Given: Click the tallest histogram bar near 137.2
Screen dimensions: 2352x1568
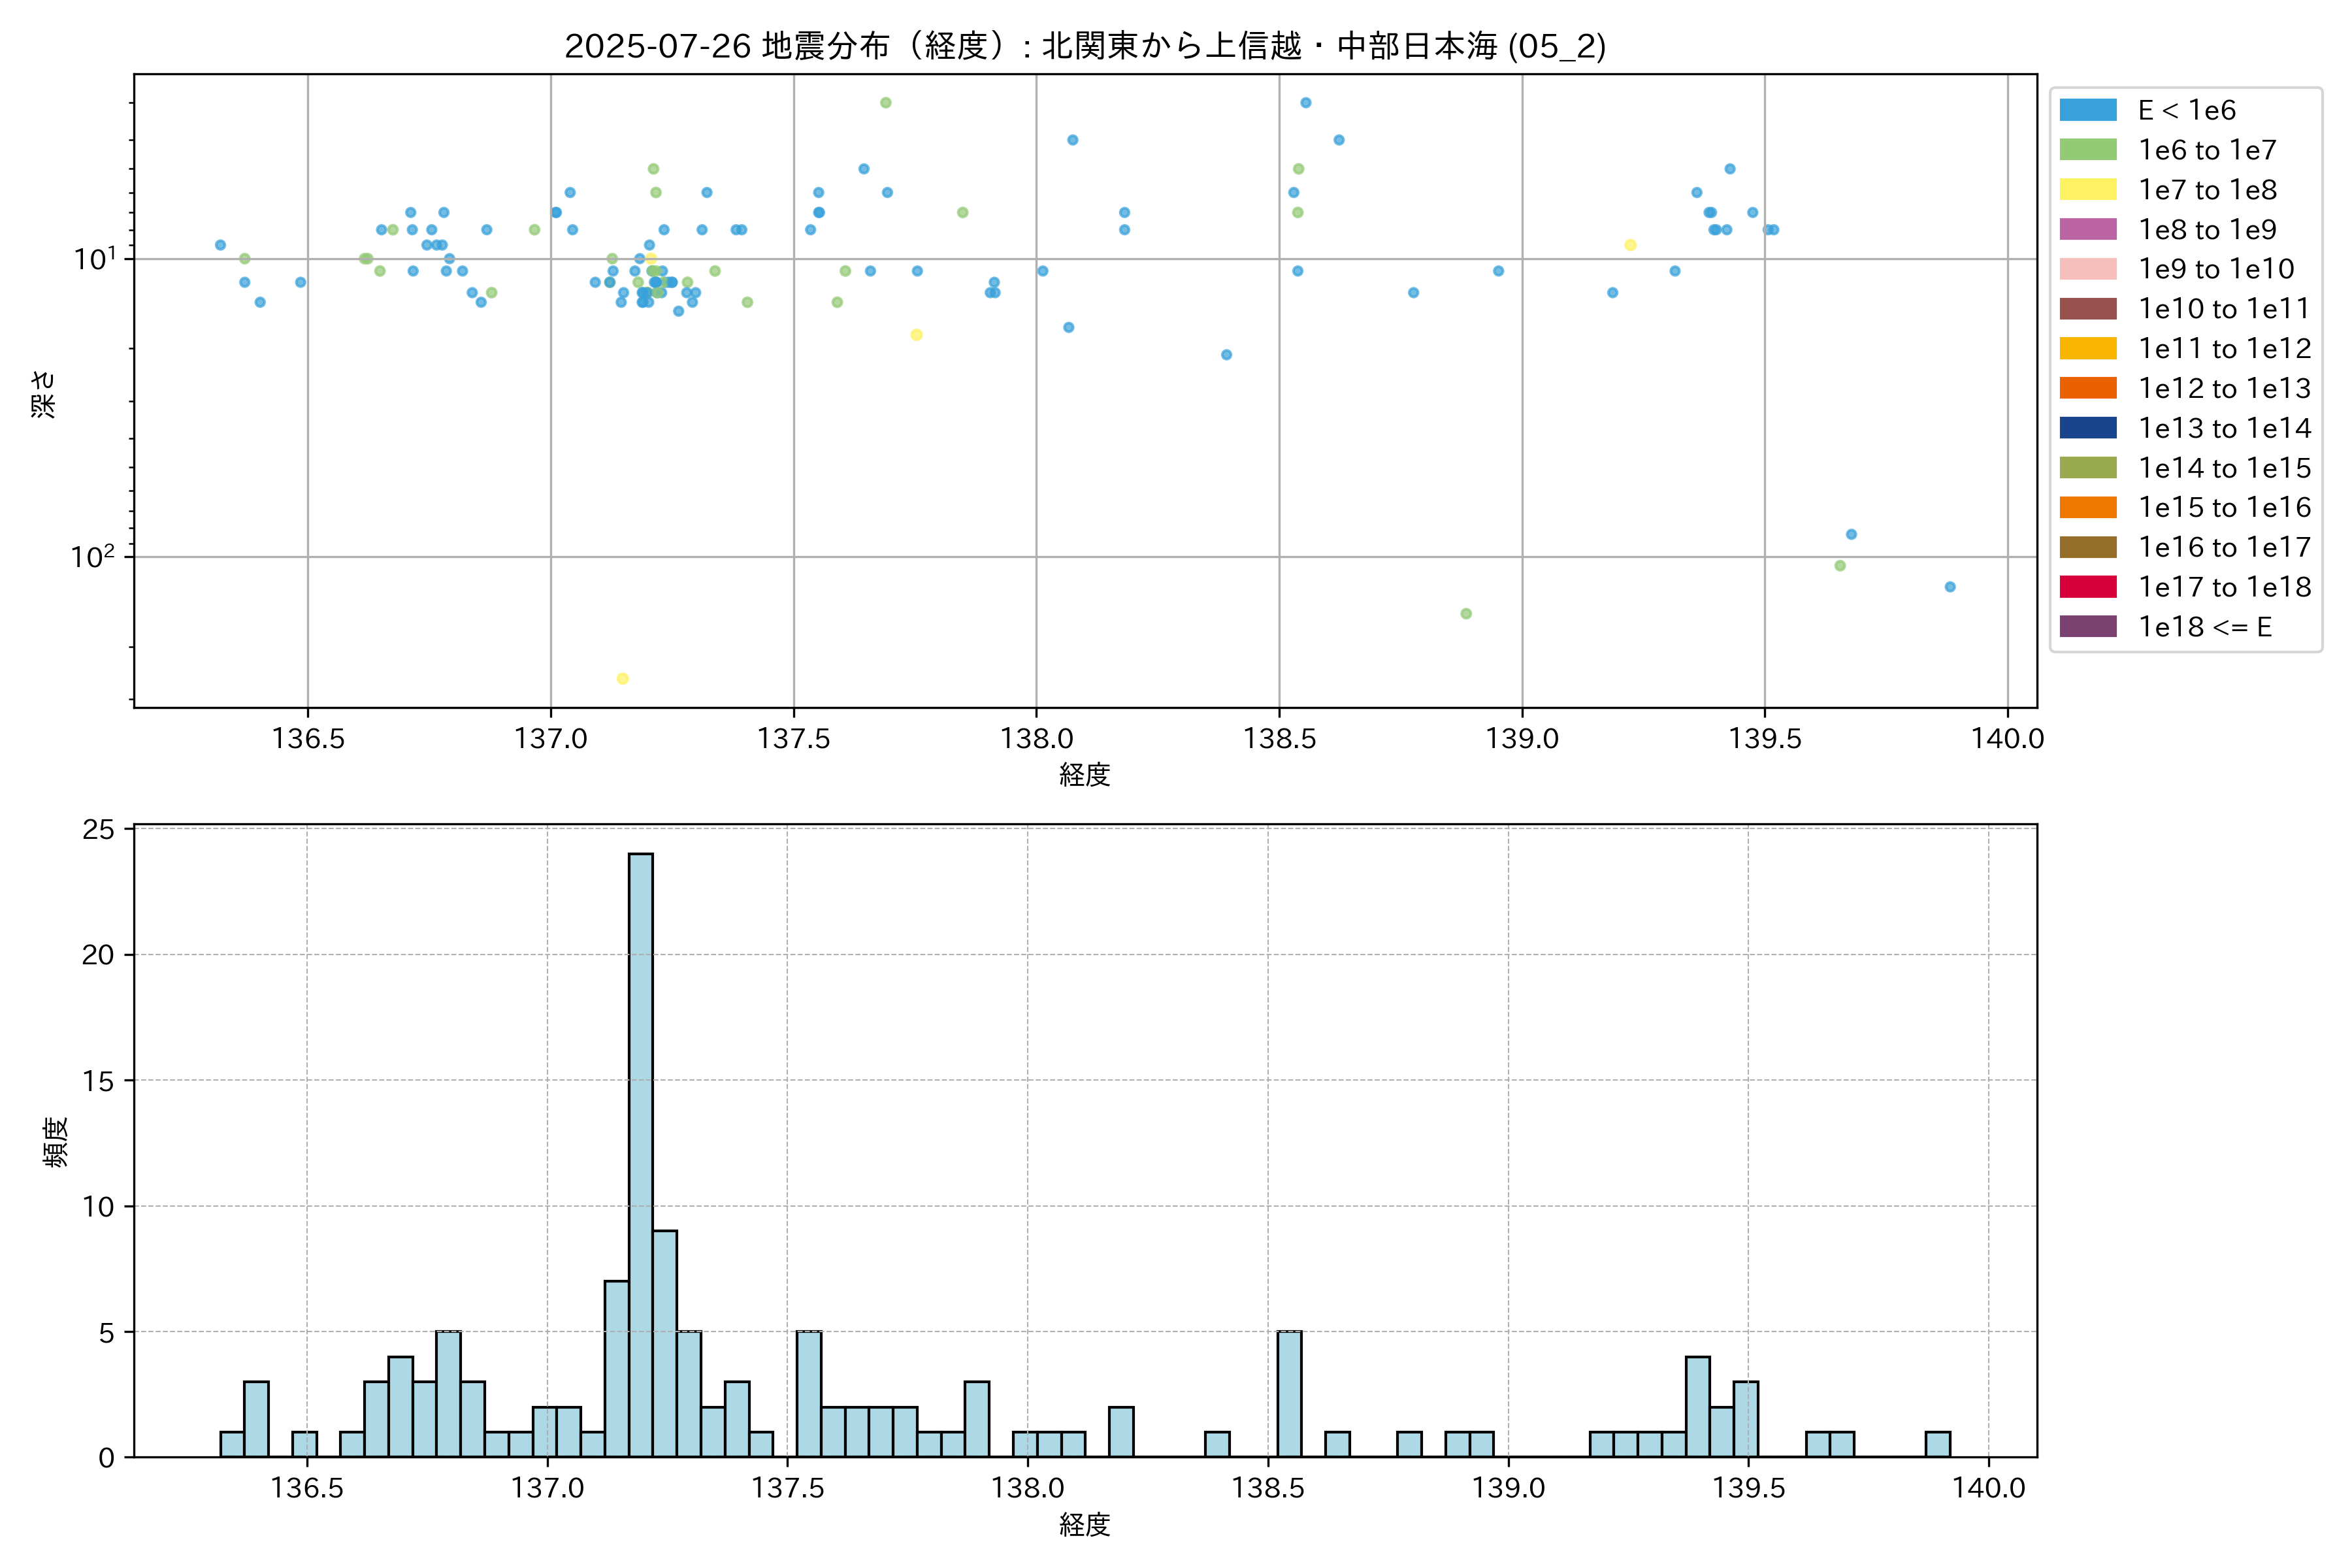Looking at the screenshot, I should 641,1155.
